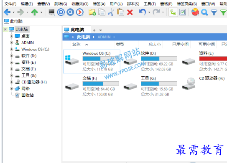Click the usage bar of 工具 (G:)
The height and width of the screenshot is (163, 227).
(159, 84)
